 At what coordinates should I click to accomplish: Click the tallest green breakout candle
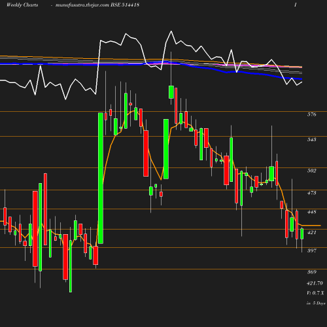(101, 178)
